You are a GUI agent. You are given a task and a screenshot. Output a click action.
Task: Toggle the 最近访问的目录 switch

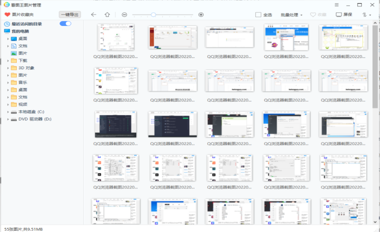65,23
